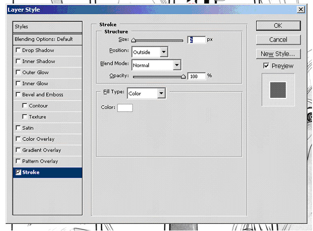This screenshot has height=231, width=313.
Task: Click the Opacity percent input field
Action: point(197,76)
